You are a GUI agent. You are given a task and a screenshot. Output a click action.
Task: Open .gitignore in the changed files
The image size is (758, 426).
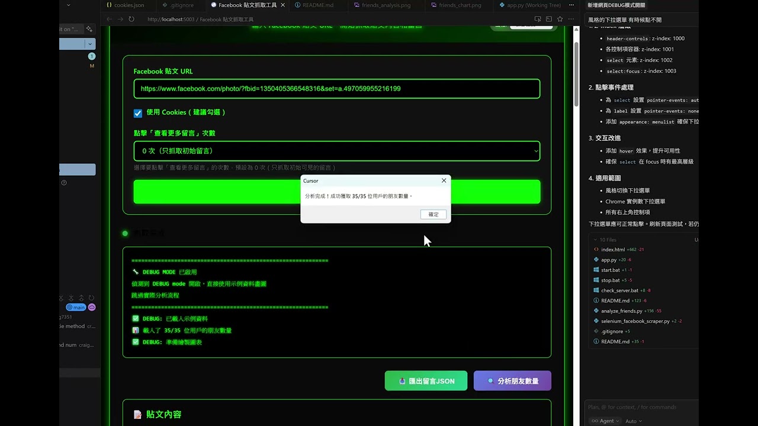[x=612, y=331]
